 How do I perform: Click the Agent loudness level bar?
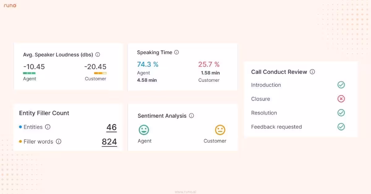click(29, 73)
